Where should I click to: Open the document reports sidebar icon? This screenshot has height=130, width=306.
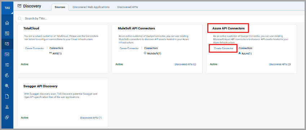click(7, 96)
